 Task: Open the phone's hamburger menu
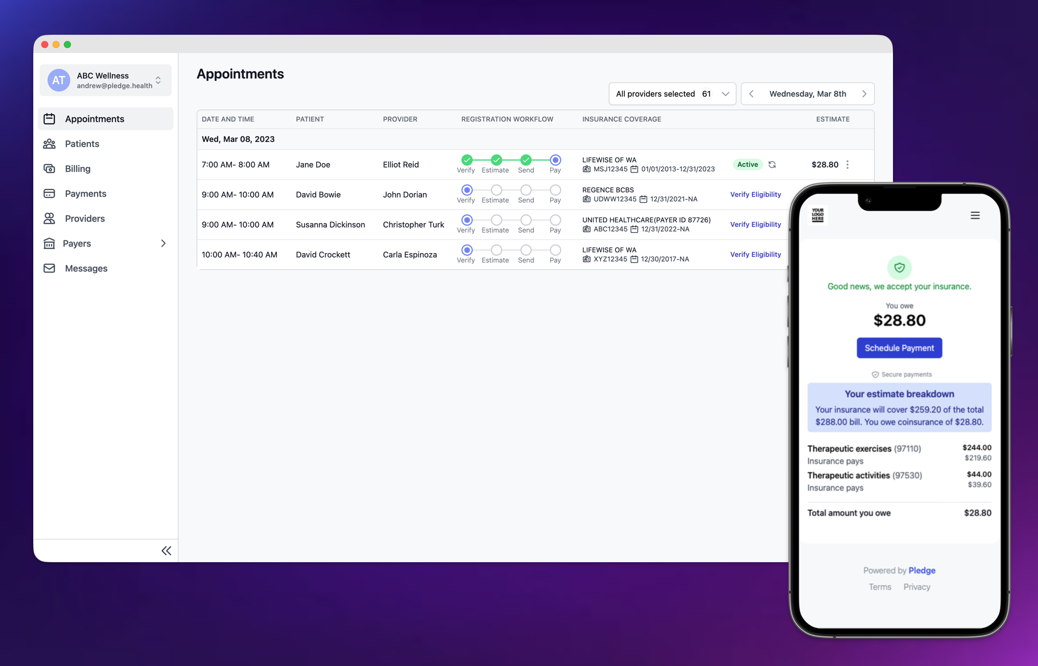(x=975, y=215)
